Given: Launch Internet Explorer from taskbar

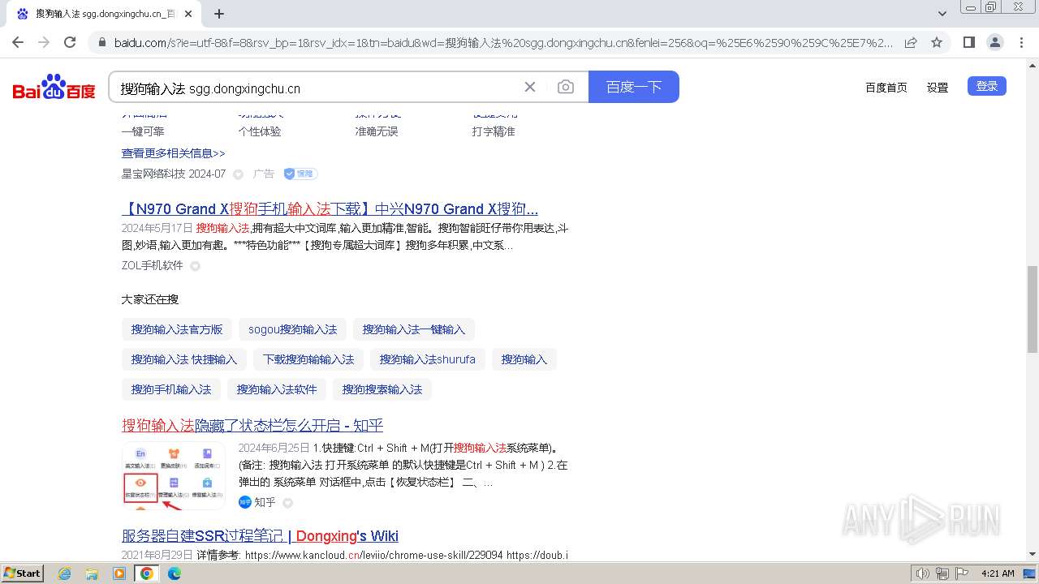Looking at the screenshot, I should tap(65, 573).
